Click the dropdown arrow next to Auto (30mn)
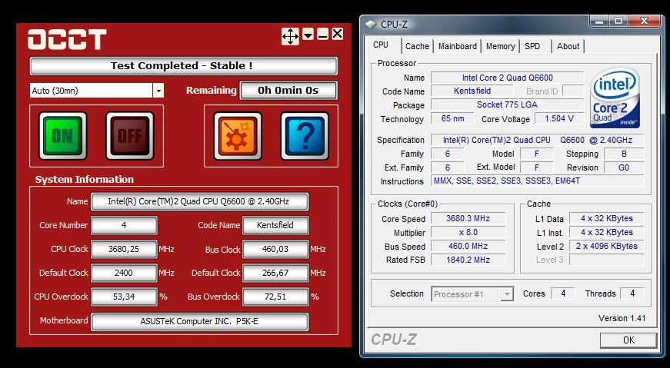This screenshot has width=670, height=368. point(158,91)
